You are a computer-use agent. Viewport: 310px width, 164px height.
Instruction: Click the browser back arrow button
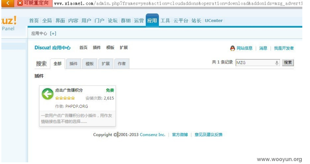(7, 3)
